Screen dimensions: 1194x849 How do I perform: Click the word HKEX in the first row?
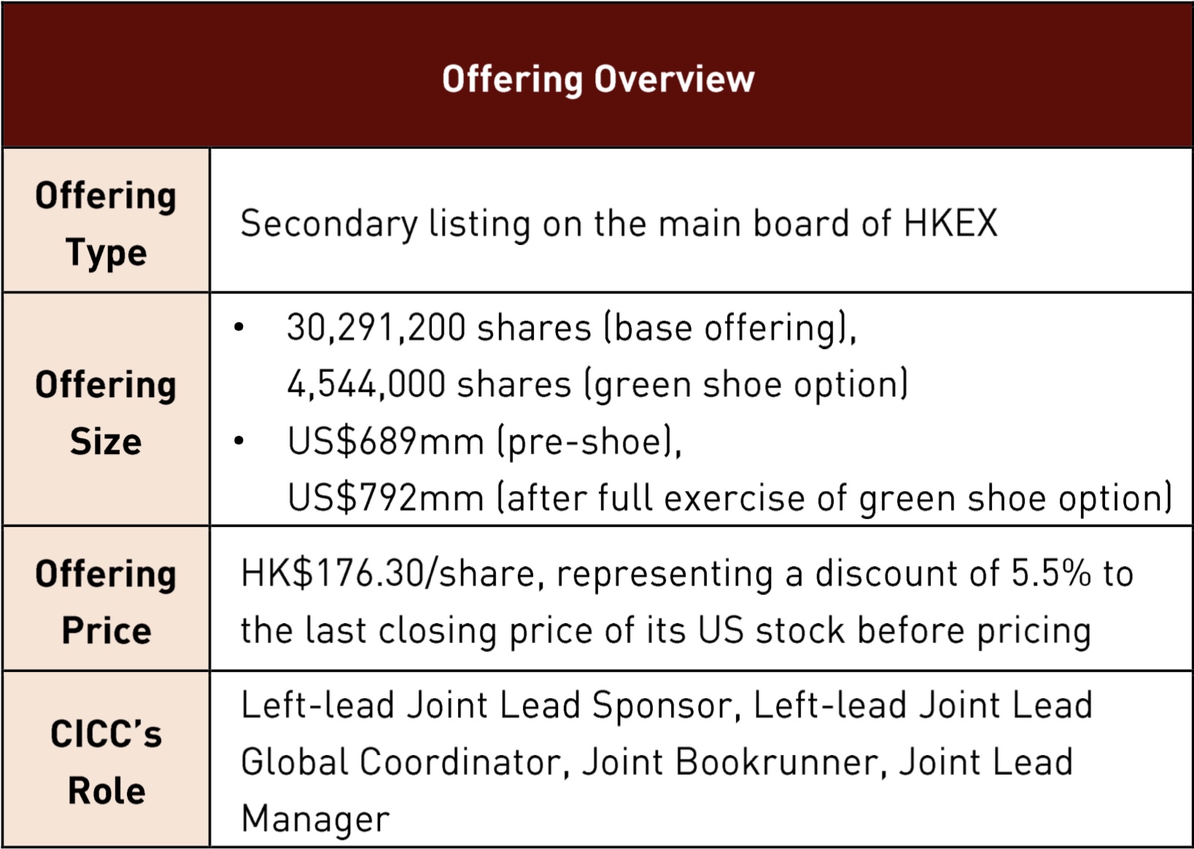[950, 224]
